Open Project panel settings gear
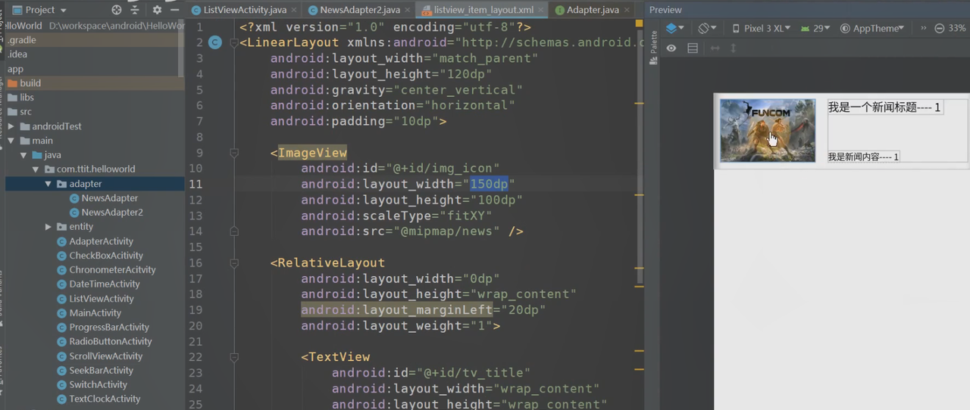Image resolution: width=970 pixels, height=410 pixels. click(157, 10)
